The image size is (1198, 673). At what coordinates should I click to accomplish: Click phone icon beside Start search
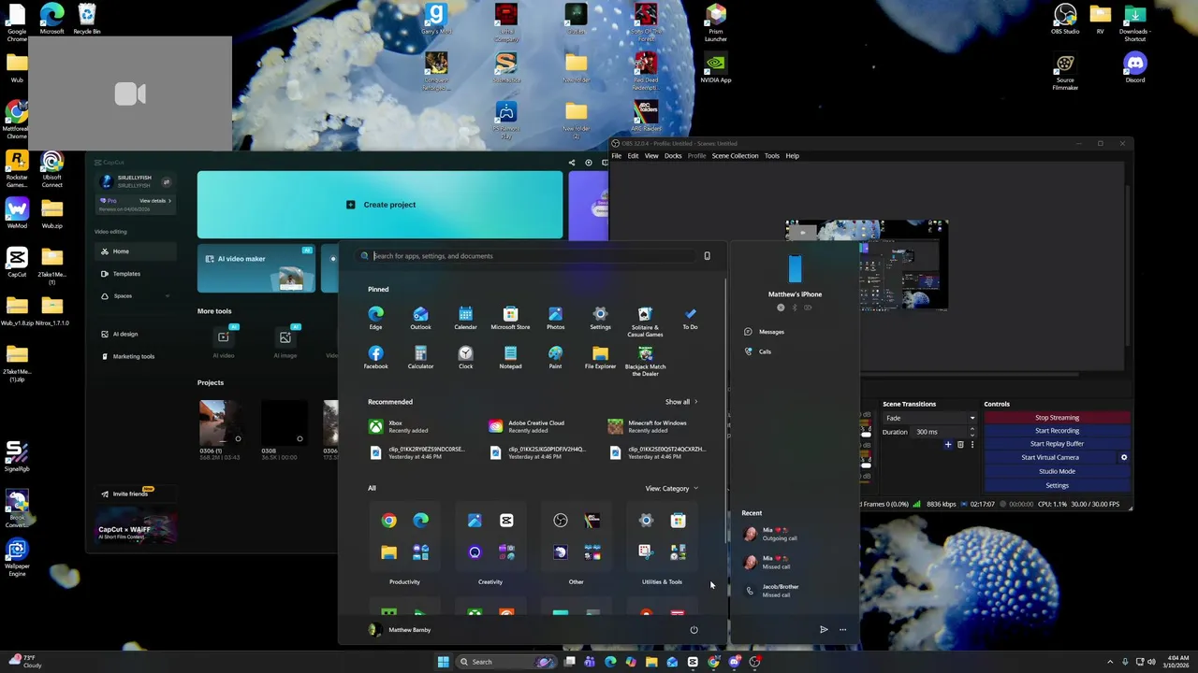(x=707, y=256)
